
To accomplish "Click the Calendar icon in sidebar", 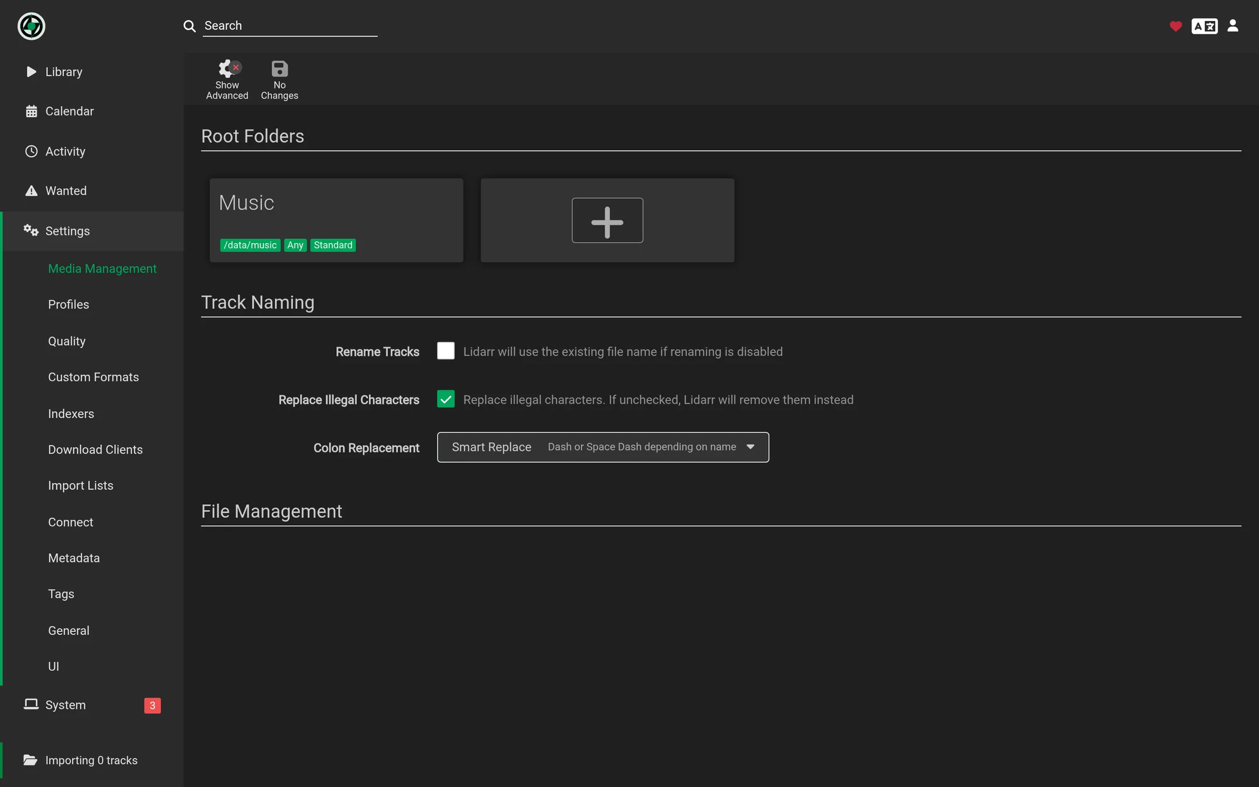I will click(31, 111).
